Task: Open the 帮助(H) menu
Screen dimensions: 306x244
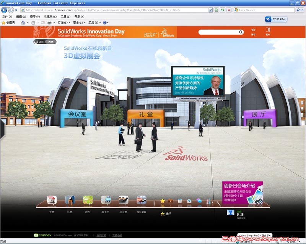Action: [x=79, y=16]
